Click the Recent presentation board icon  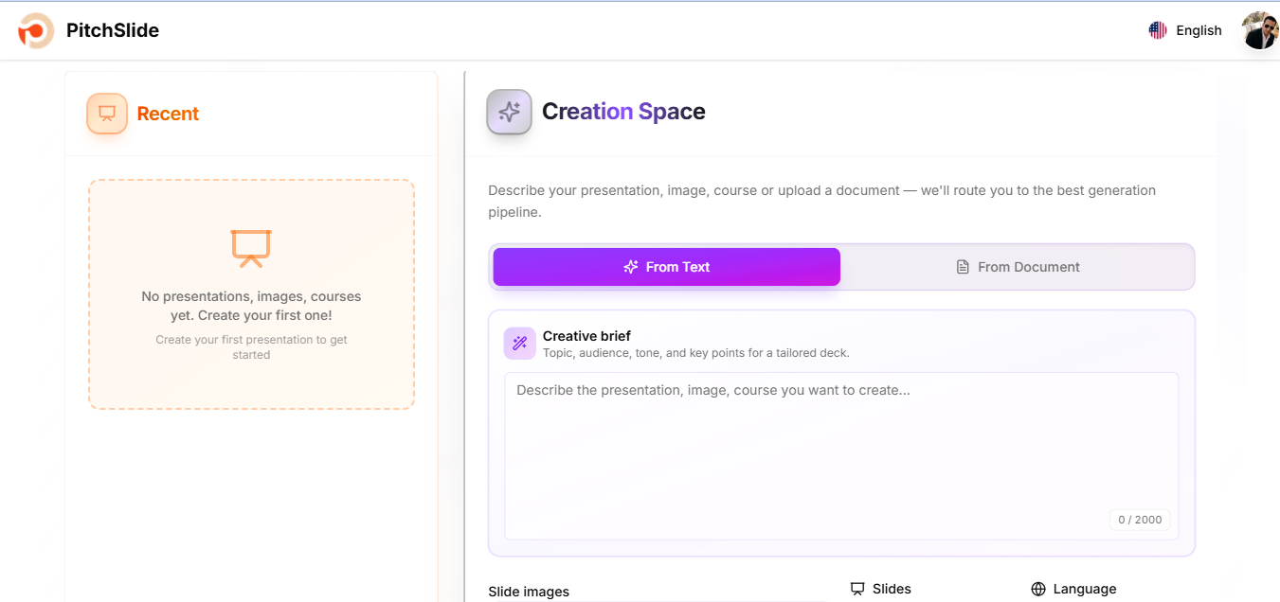(107, 114)
